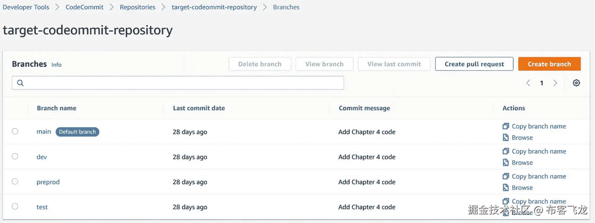Select the test branch radio button
The image size is (595, 223).
(15, 207)
